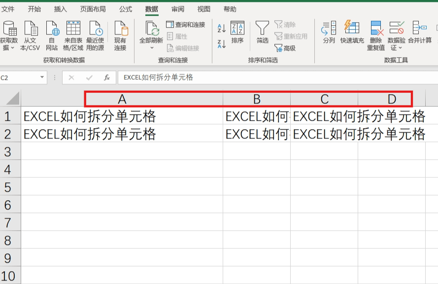Open the 帮助 (Help) tab

230,9
